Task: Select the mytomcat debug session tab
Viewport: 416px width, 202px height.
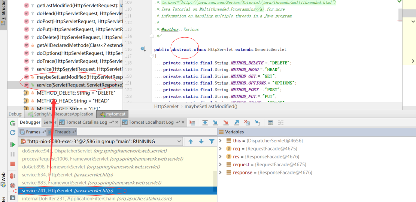Action: pos(113,114)
